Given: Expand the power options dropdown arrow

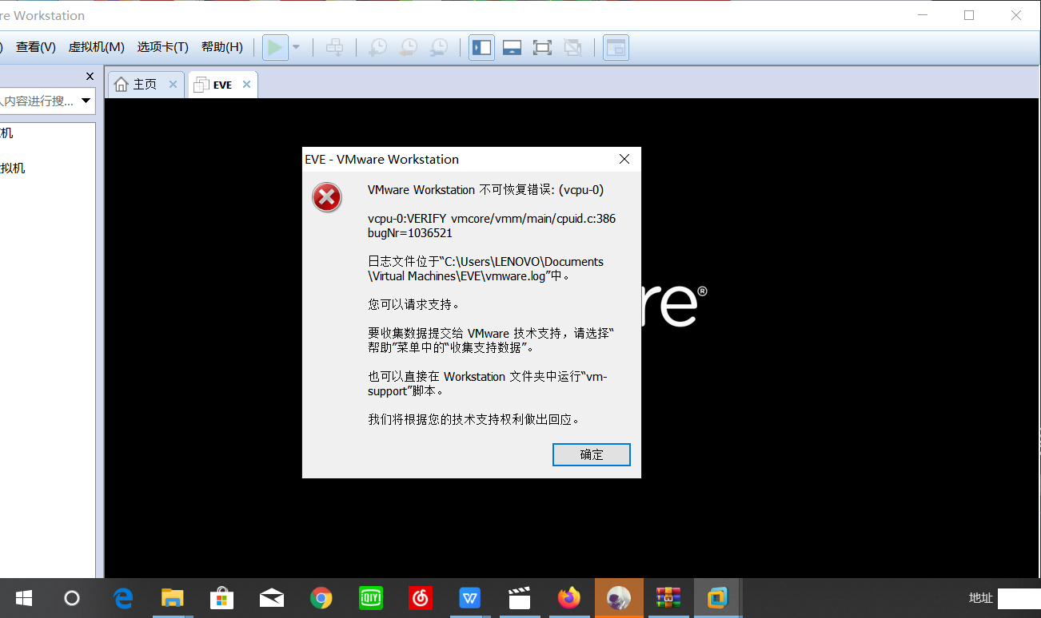Looking at the screenshot, I should point(296,47).
